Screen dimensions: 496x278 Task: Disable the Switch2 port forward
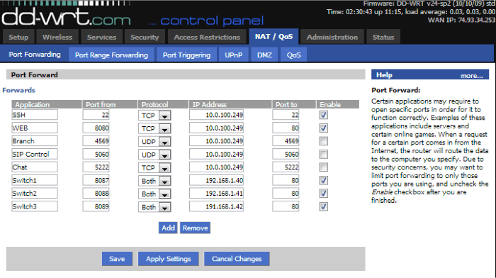tap(323, 194)
